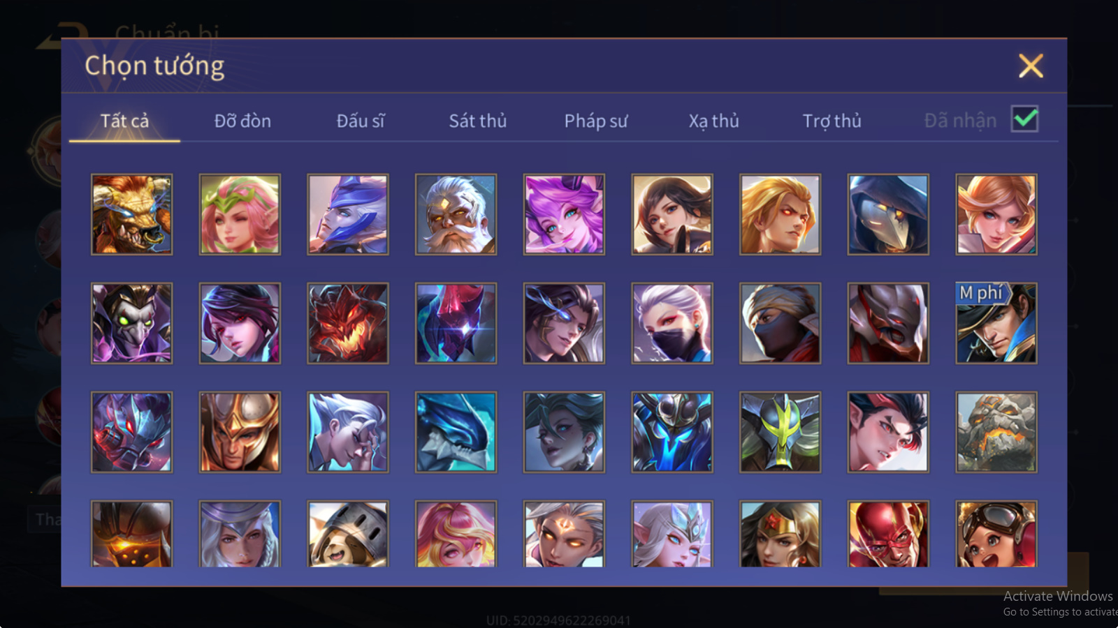Choose the hooded plague-mask hero portrait
The width and height of the screenshot is (1118, 628).
click(888, 214)
